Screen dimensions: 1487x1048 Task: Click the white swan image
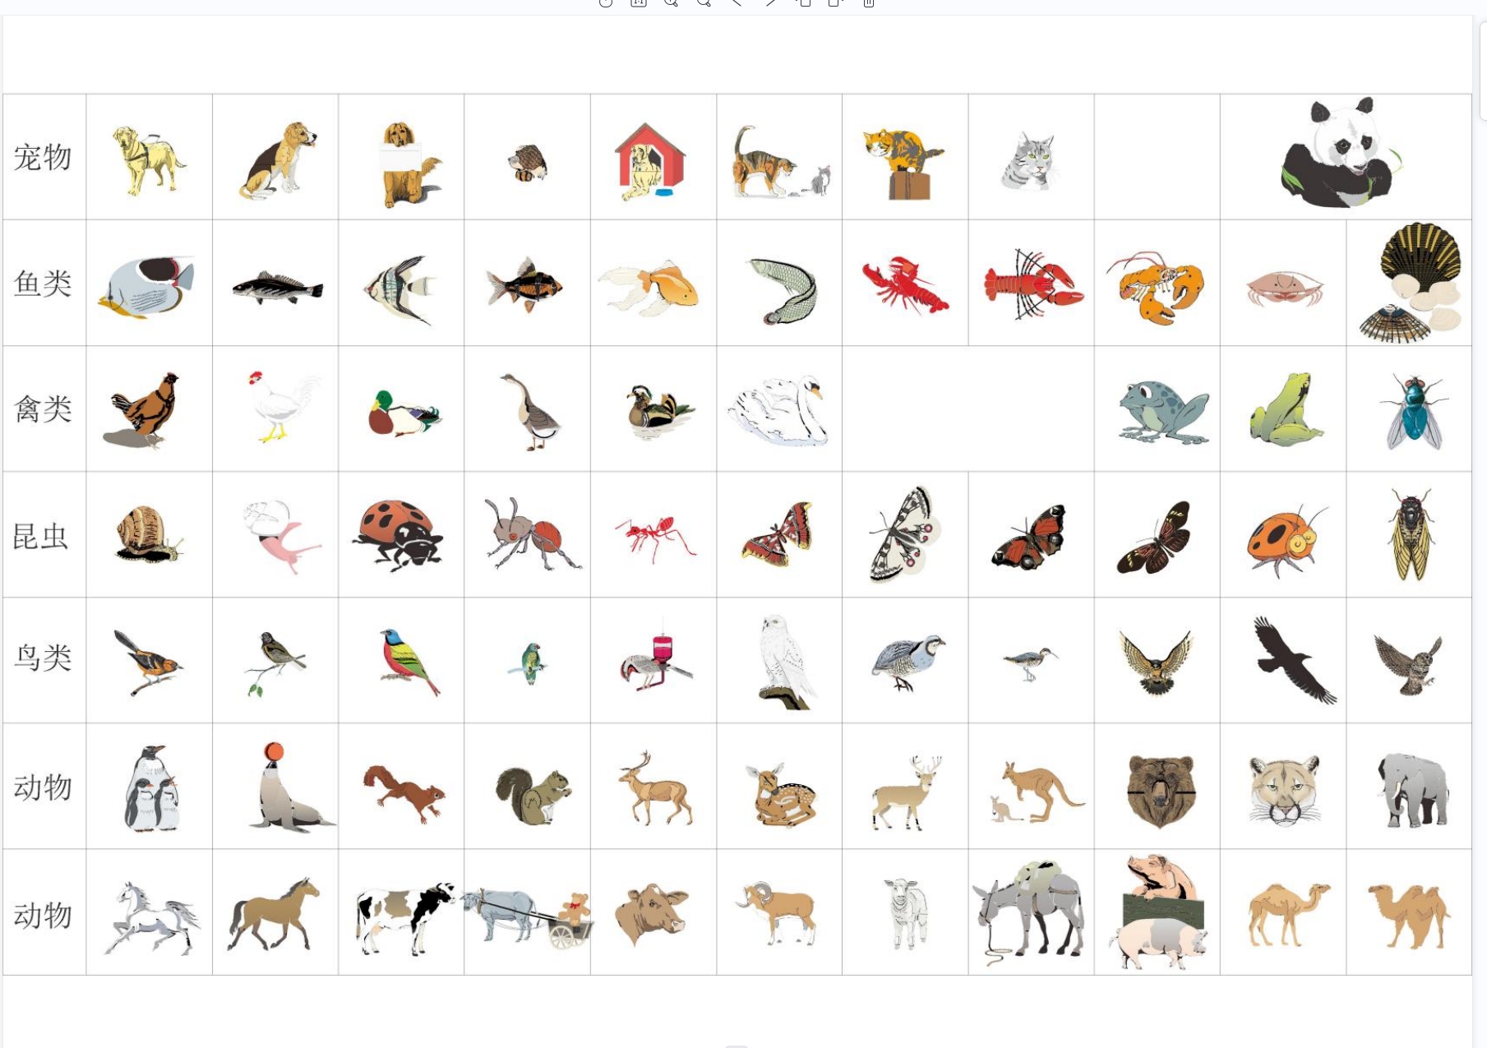[778, 410]
